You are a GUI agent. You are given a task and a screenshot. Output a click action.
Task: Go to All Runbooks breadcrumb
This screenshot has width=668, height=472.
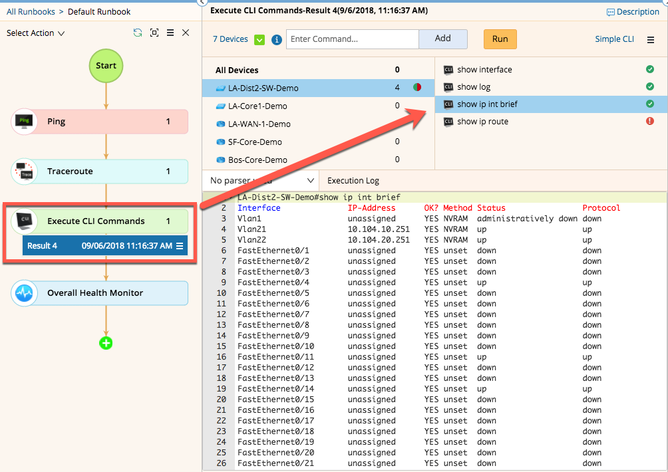(x=31, y=12)
